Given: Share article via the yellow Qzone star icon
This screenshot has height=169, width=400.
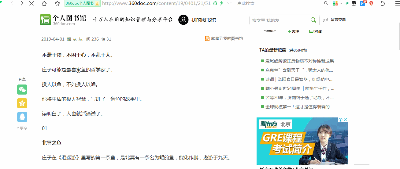Looking at the screenshot, I should tap(22, 103).
